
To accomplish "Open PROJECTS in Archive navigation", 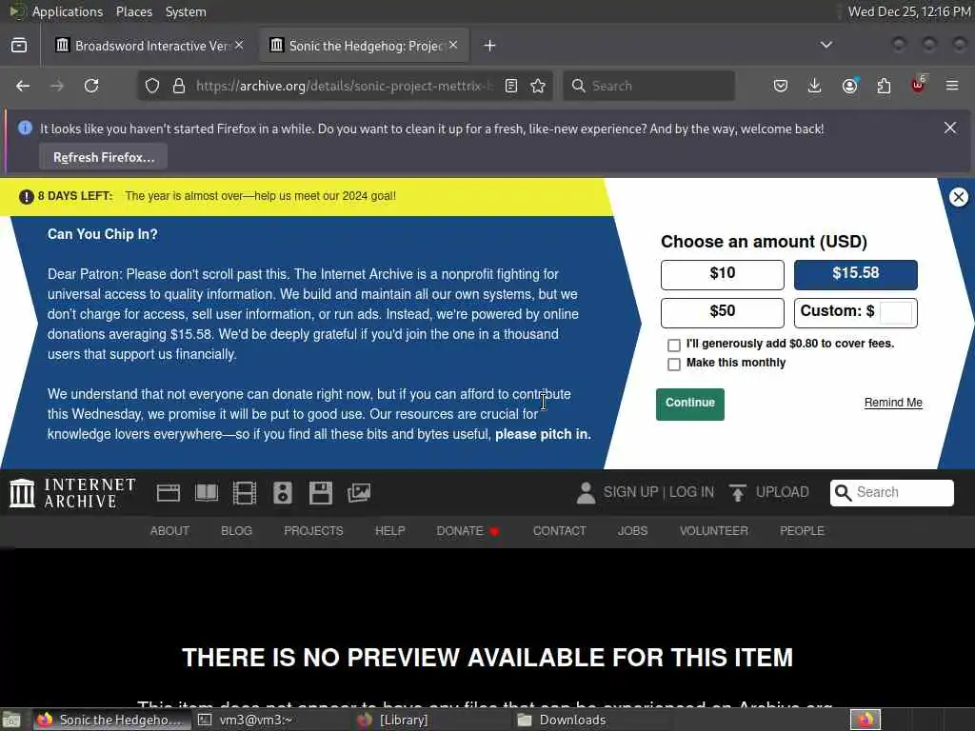I will [313, 531].
